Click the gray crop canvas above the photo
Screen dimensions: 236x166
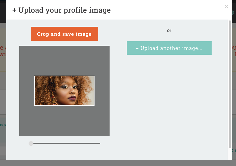click(64, 60)
